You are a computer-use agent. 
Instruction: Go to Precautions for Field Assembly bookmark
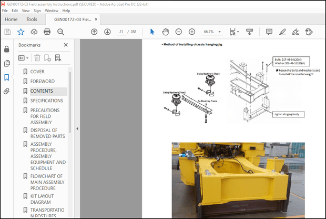pyautogui.click(x=45, y=116)
